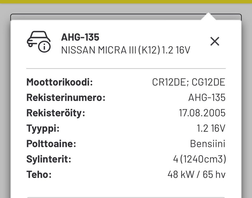This screenshot has height=198, width=252.
Task: Click the Rekisteröity label
Action: click(x=56, y=113)
